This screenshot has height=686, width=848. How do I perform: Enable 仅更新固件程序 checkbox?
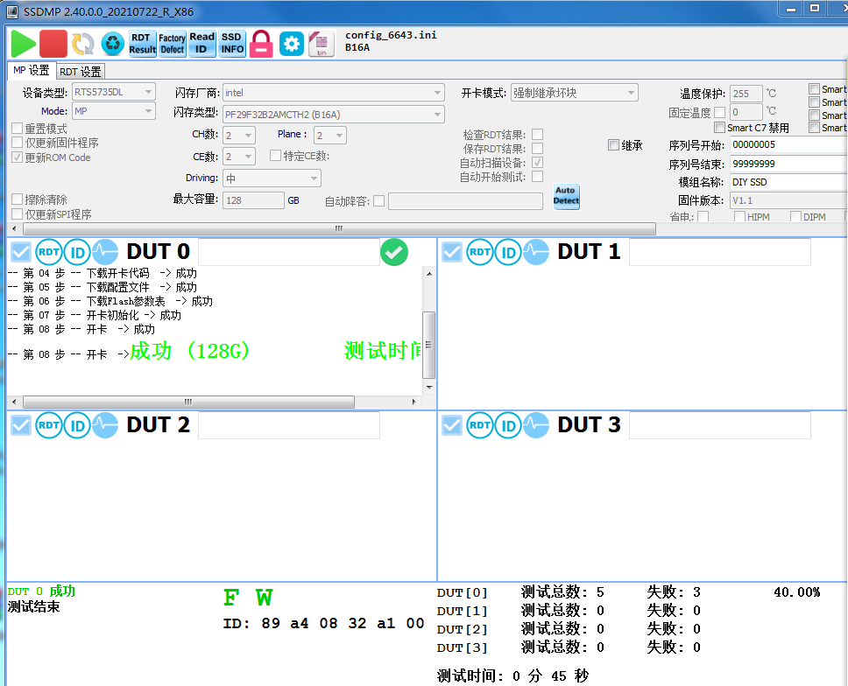(x=18, y=143)
